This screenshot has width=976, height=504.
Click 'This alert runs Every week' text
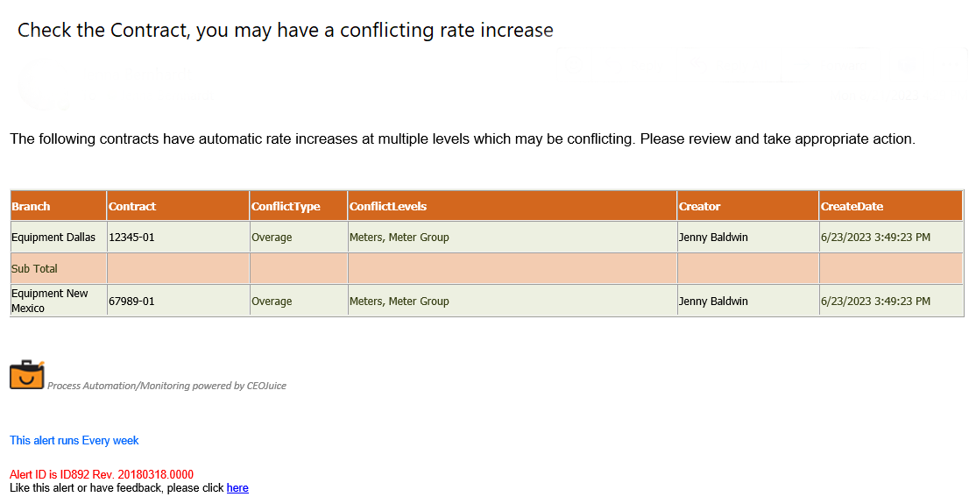74,441
